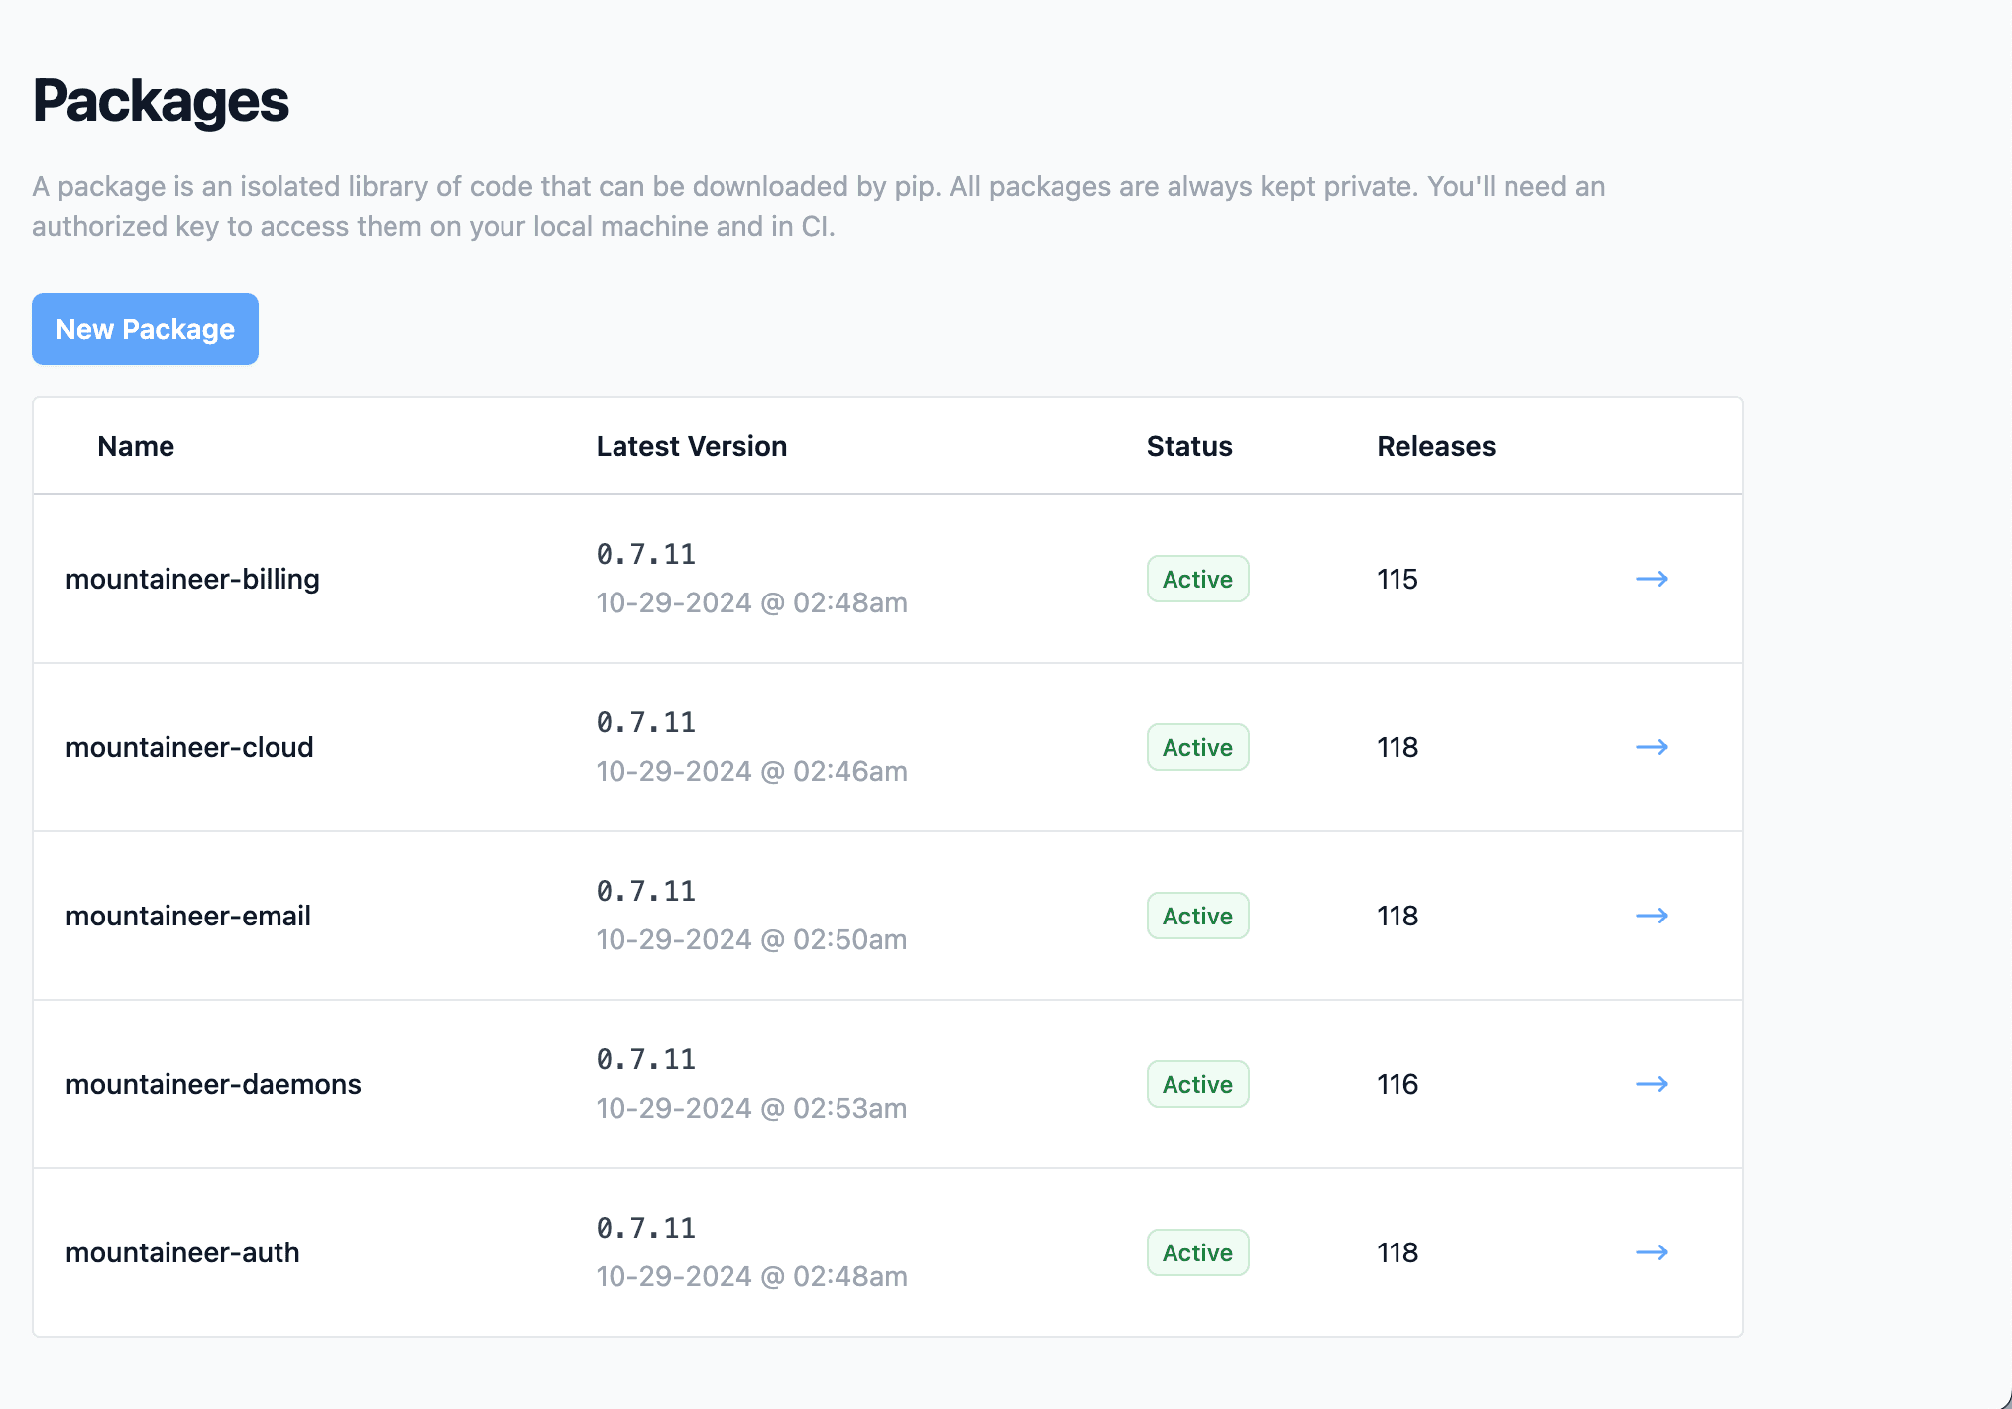Click the Active badge for mountaineer-email
2012x1409 pixels.
tap(1197, 916)
